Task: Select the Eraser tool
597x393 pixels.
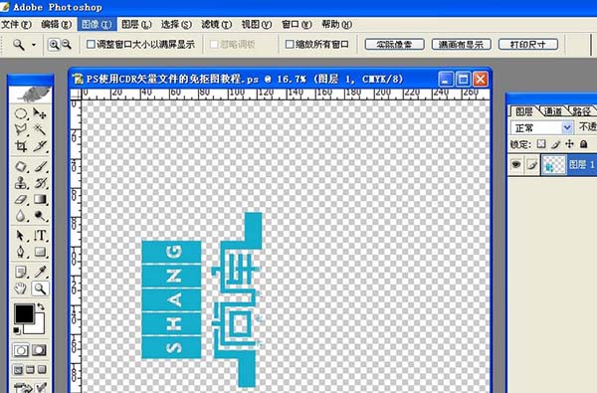Action: point(21,199)
